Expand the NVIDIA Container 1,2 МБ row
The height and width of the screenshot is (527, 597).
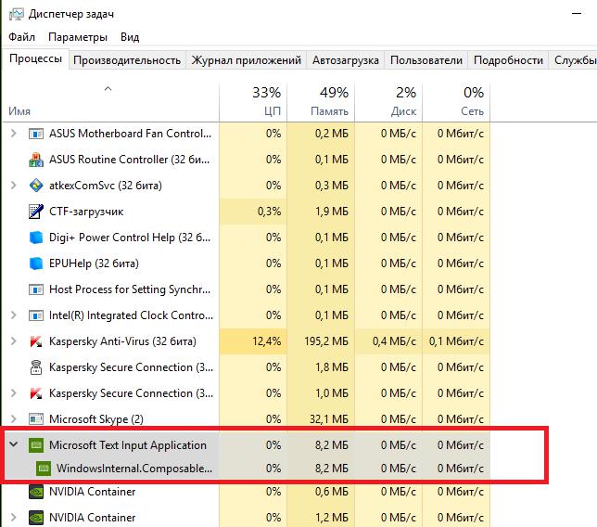[14, 517]
